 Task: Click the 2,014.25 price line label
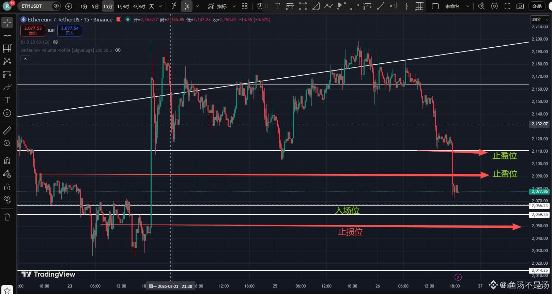tap(540, 270)
